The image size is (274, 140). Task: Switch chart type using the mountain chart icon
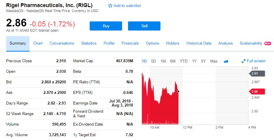(x=226, y=61)
